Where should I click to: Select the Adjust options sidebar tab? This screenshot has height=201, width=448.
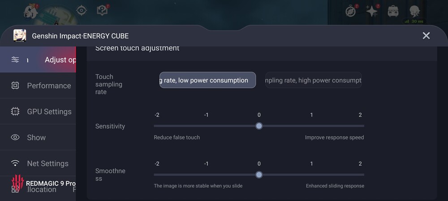tap(38, 59)
